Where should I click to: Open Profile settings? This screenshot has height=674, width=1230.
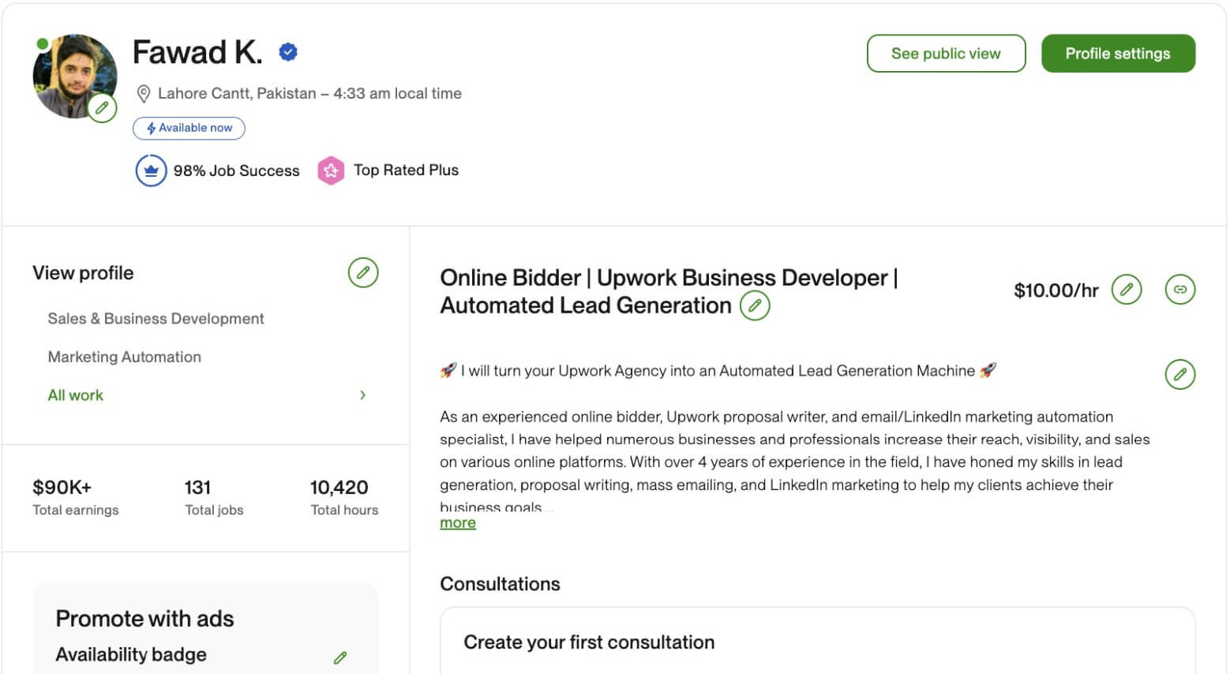pyautogui.click(x=1118, y=53)
